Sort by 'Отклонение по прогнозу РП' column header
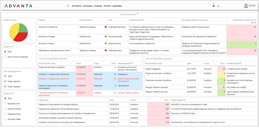The height and width of the screenshot is (129, 259). coord(244,21)
